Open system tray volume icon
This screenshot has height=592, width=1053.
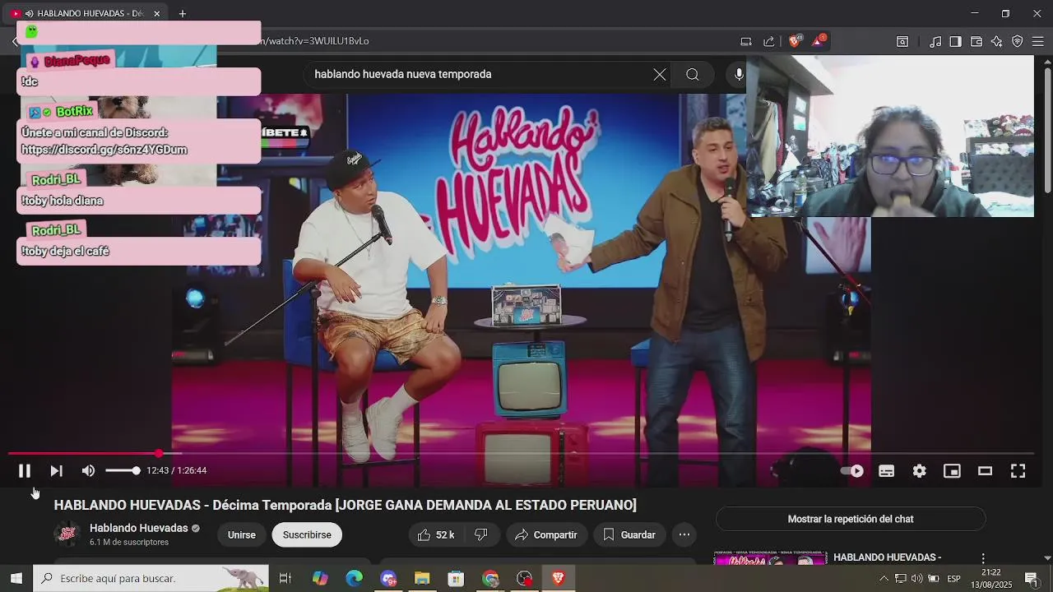point(916,579)
